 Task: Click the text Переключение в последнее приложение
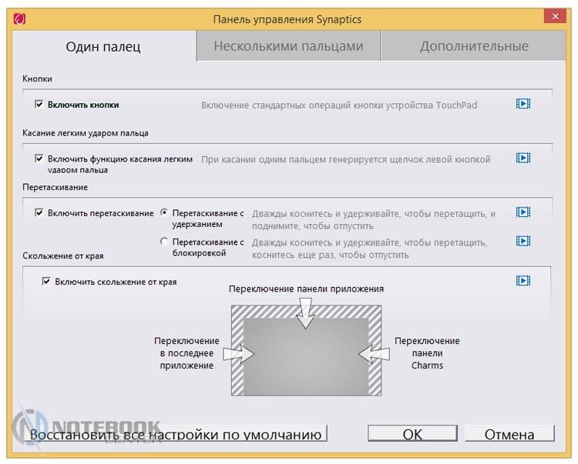click(187, 353)
